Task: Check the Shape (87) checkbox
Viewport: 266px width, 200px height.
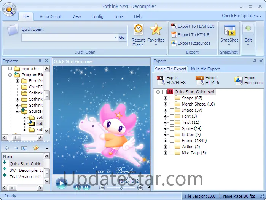Action: pos(172,98)
